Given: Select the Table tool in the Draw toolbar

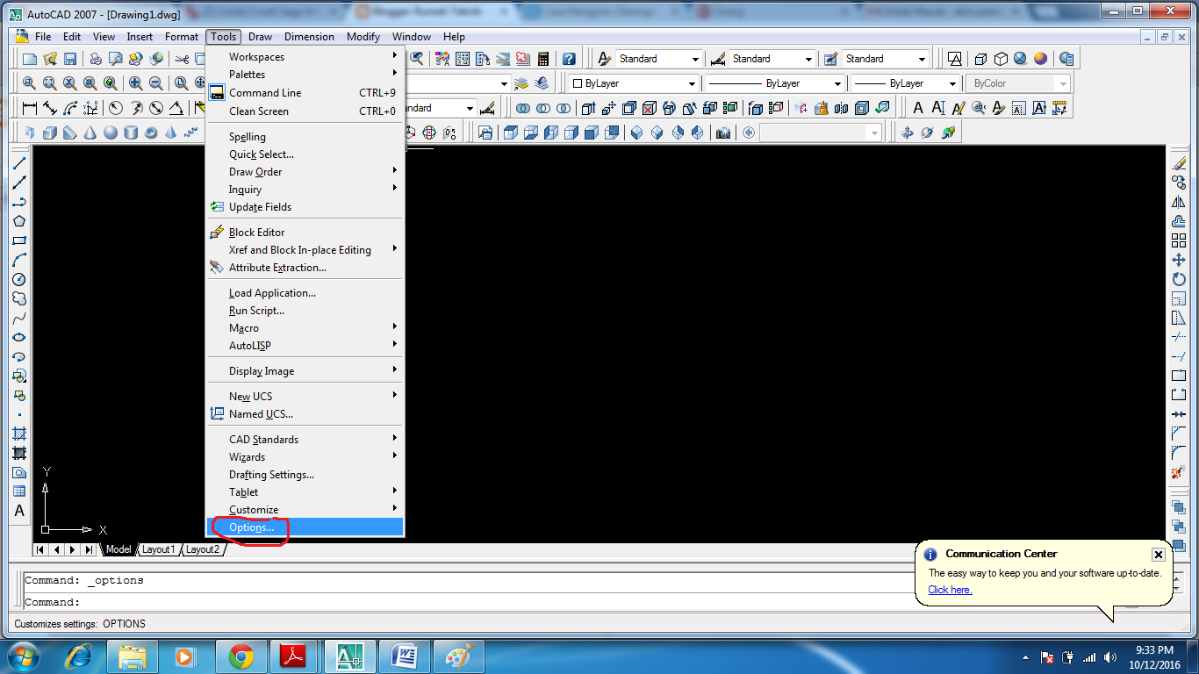Looking at the screenshot, I should coord(19,491).
